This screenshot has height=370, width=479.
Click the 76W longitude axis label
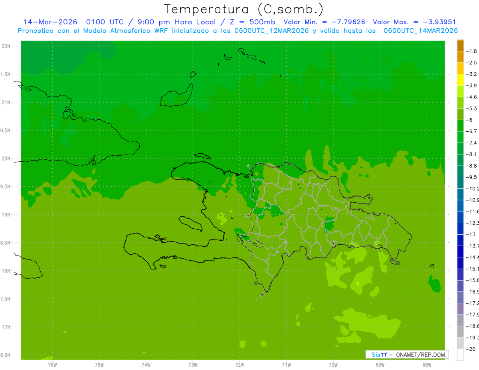pos(52,365)
